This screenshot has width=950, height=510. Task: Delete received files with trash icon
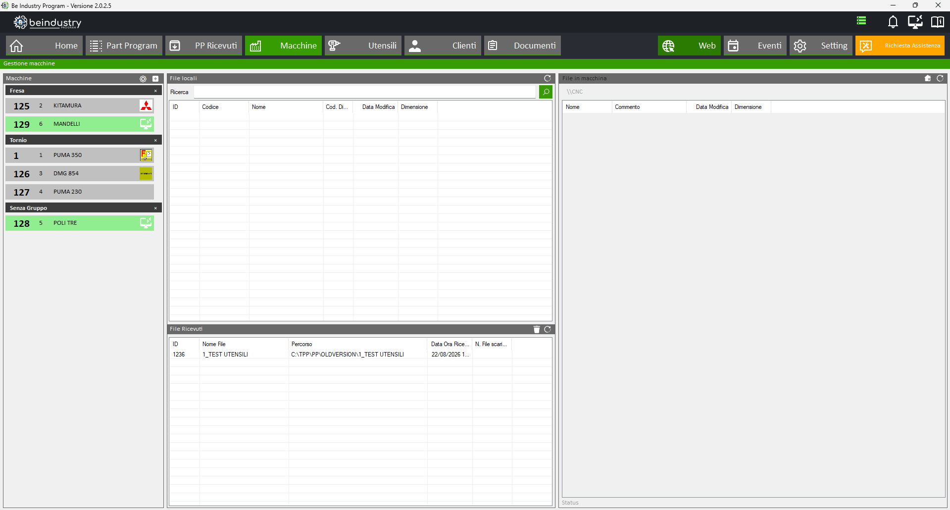537,329
